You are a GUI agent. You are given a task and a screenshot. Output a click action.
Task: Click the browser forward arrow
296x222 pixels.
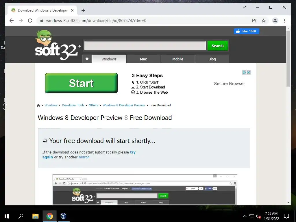click(21, 21)
